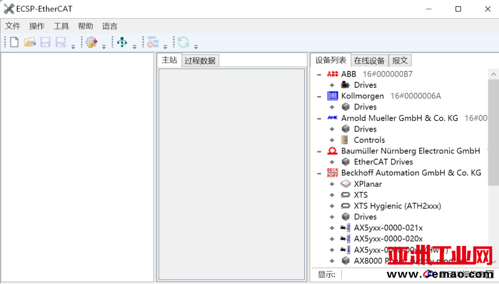
Task: Open the 工具 menu
Action: 61,26
